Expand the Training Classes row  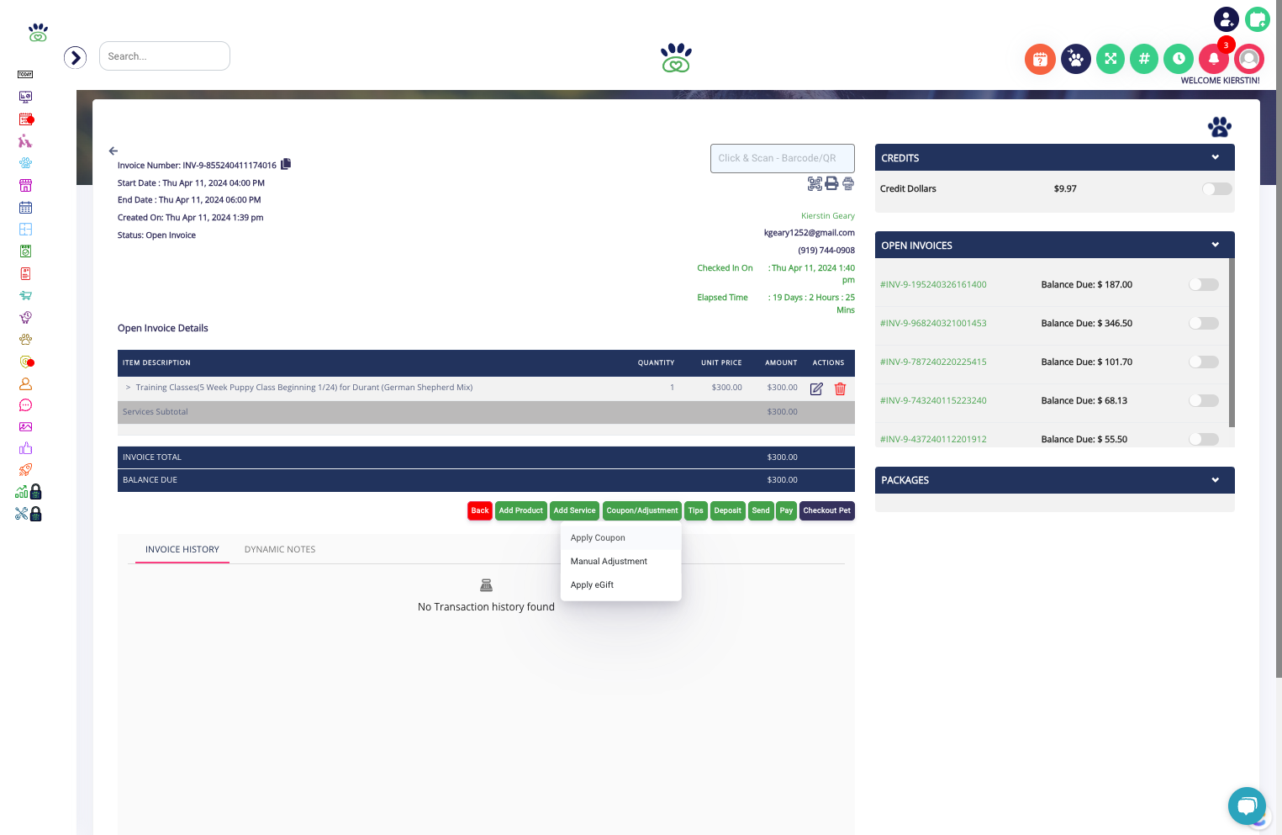click(128, 388)
